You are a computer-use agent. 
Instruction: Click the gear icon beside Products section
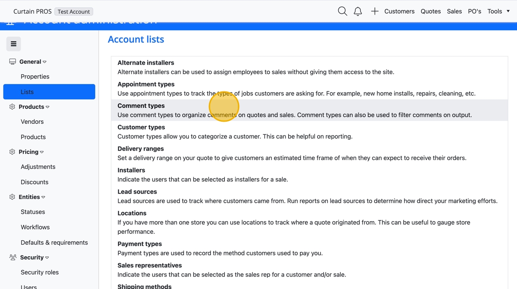point(12,107)
